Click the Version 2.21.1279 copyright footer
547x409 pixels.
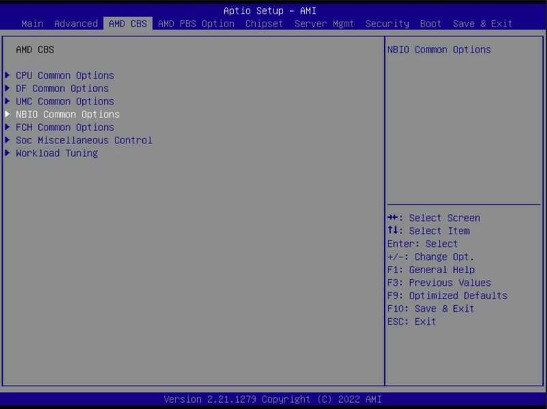tap(272, 399)
